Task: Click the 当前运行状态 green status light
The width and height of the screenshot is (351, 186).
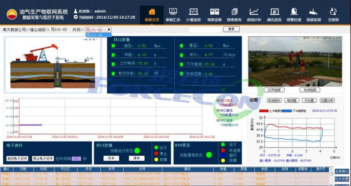Action: coord(137,151)
